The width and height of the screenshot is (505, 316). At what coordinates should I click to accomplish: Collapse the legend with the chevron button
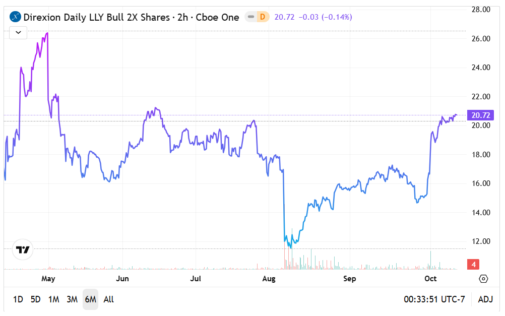18,33
